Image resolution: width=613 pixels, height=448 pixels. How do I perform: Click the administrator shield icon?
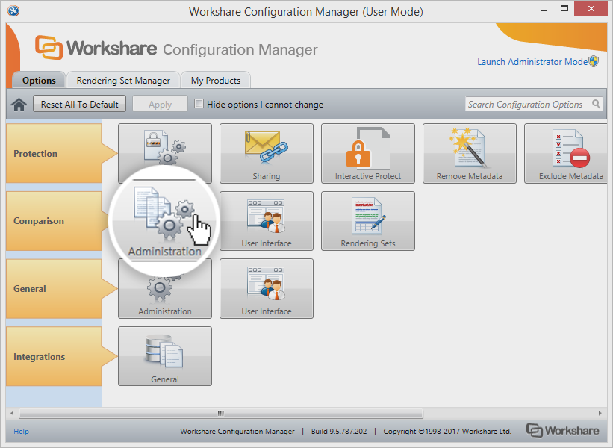594,61
